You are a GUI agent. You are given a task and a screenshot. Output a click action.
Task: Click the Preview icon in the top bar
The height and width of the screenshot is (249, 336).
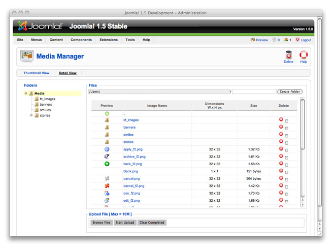(x=253, y=40)
